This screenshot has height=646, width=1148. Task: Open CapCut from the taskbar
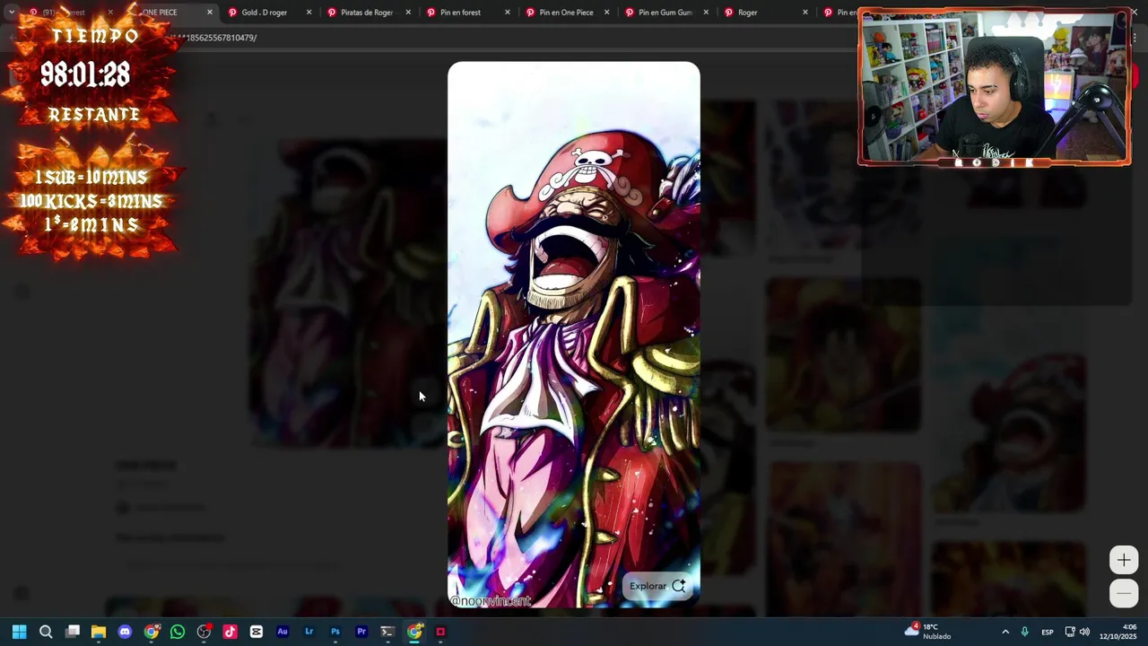tap(257, 632)
